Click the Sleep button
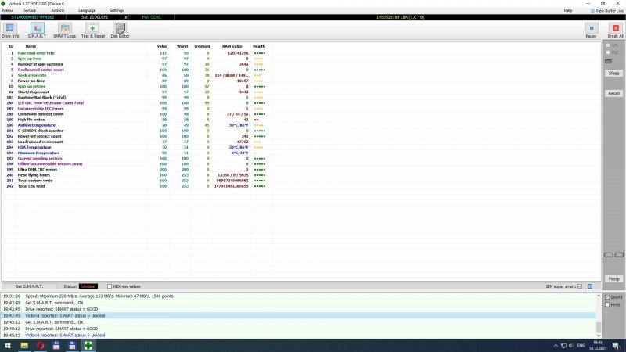 [613, 73]
